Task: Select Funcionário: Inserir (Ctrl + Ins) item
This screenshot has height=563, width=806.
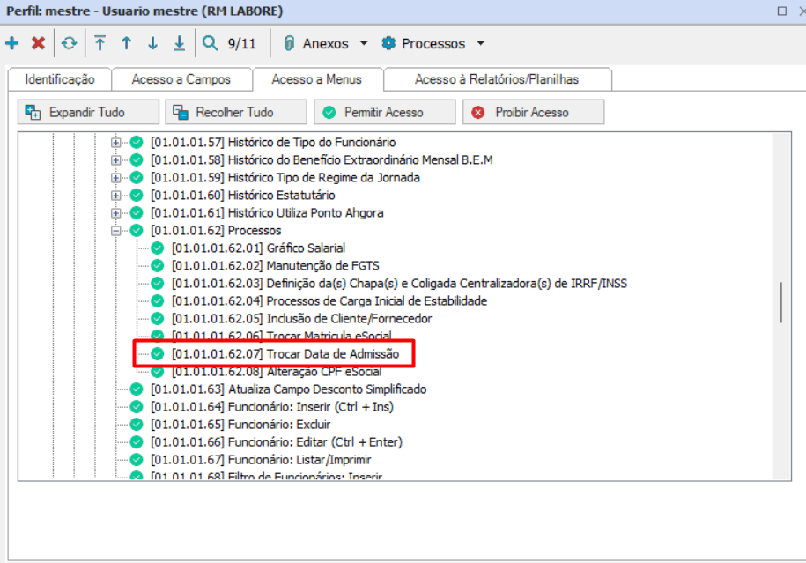Action: coord(272,407)
